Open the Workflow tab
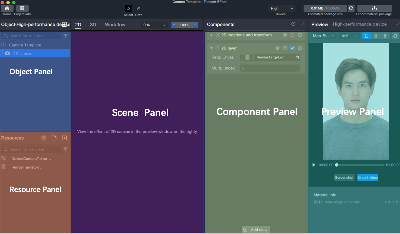Viewport: 400px width, 234px height. click(115, 25)
